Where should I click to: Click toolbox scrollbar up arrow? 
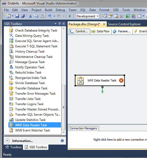(x=64, y=28)
